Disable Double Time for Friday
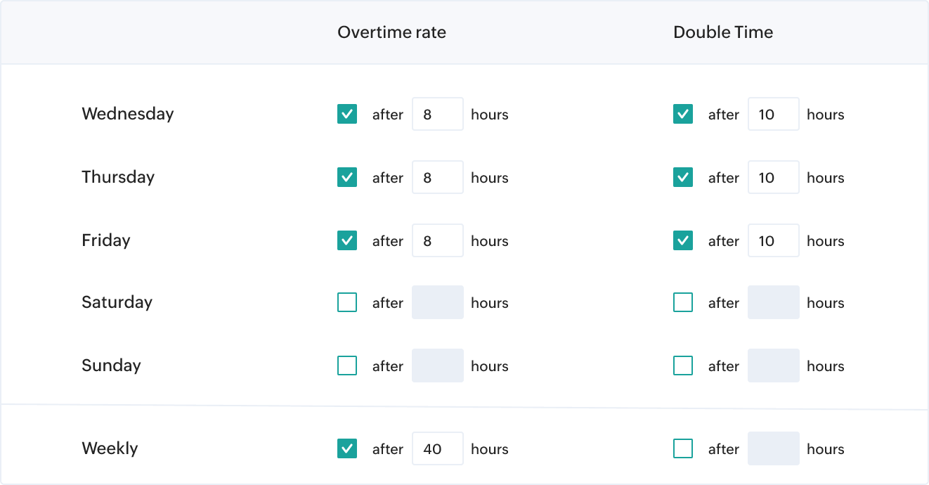The image size is (929, 485). pyautogui.click(x=682, y=240)
